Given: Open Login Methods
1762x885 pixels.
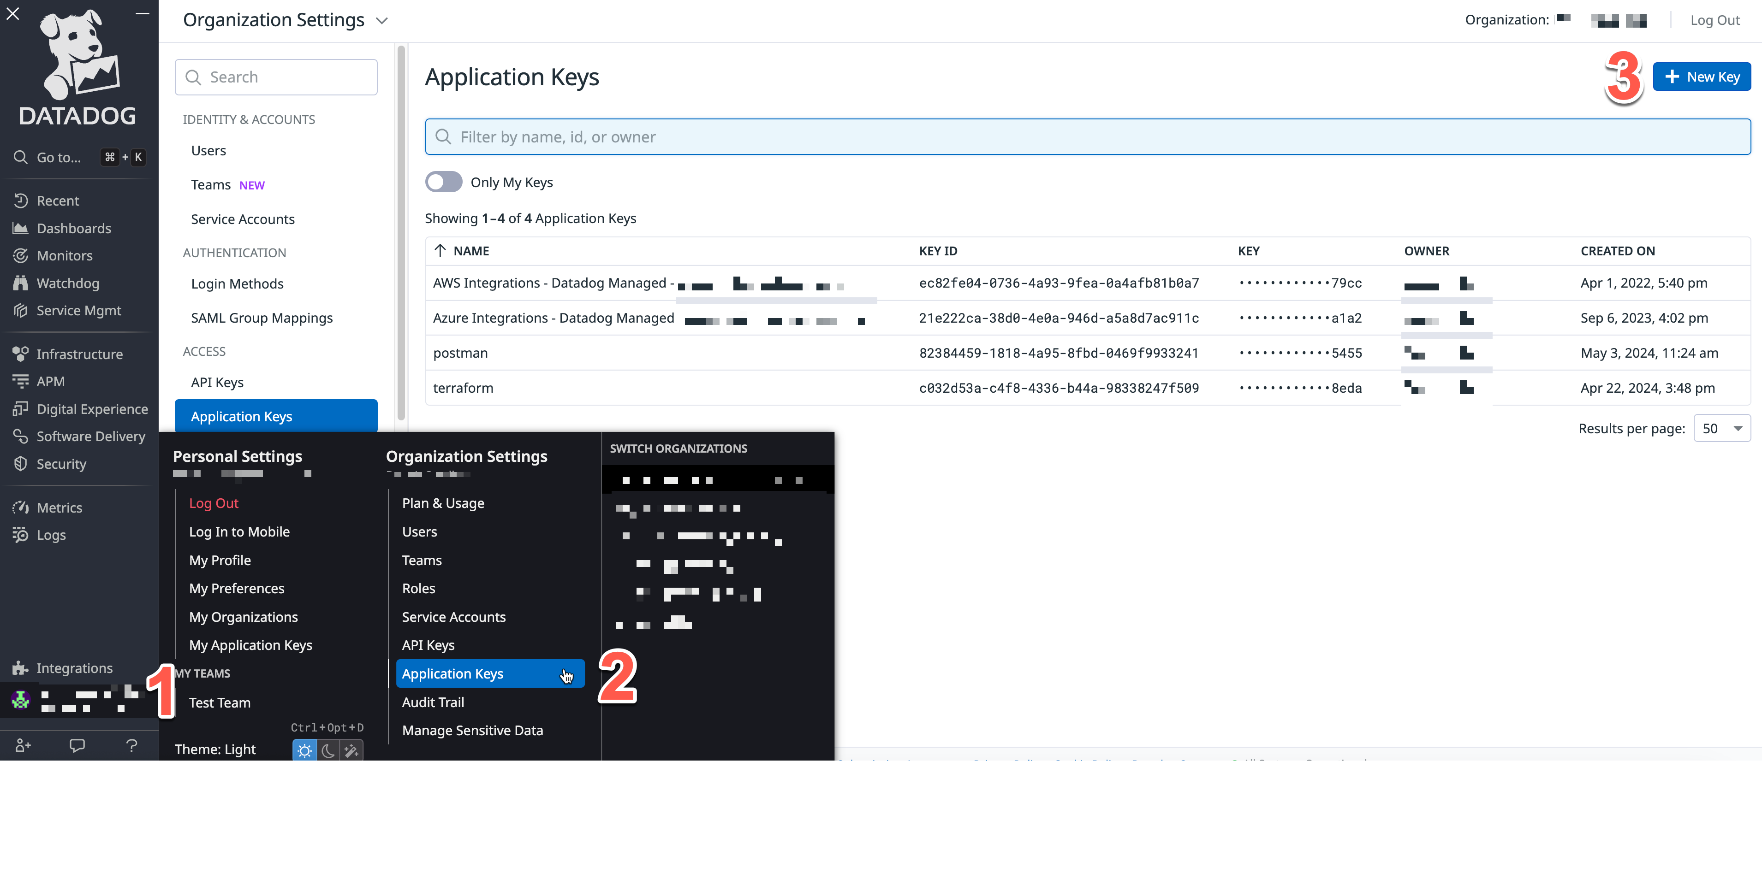Looking at the screenshot, I should [238, 283].
